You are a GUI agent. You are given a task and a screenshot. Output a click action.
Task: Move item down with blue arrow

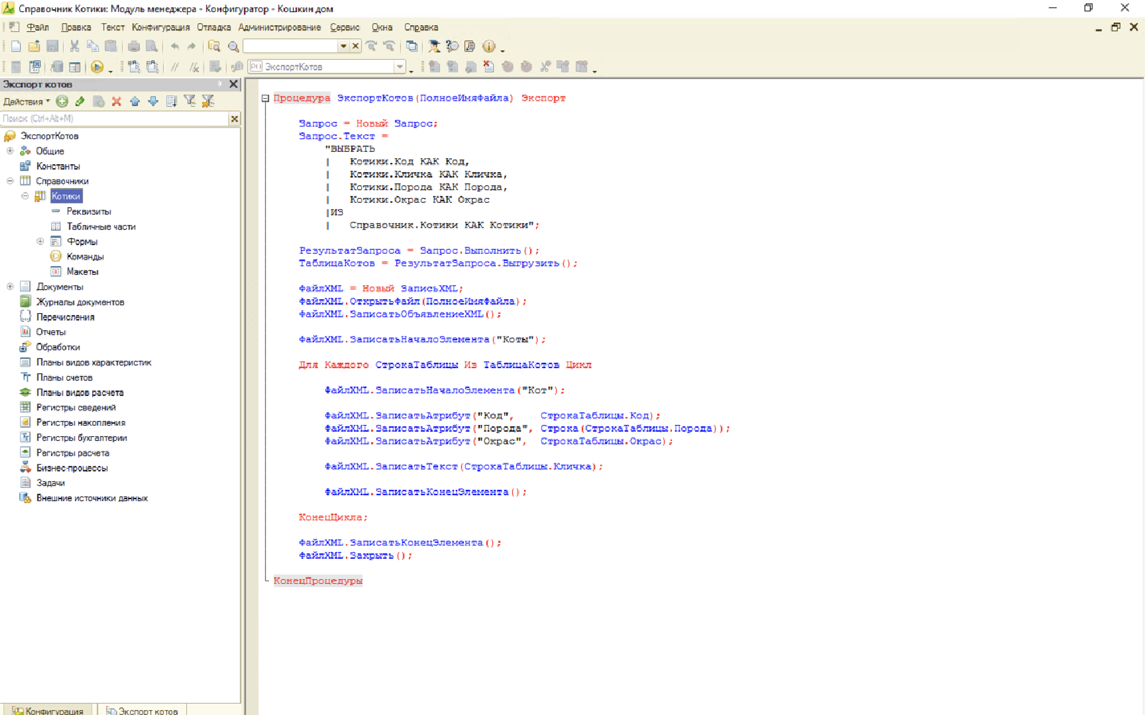tap(153, 101)
